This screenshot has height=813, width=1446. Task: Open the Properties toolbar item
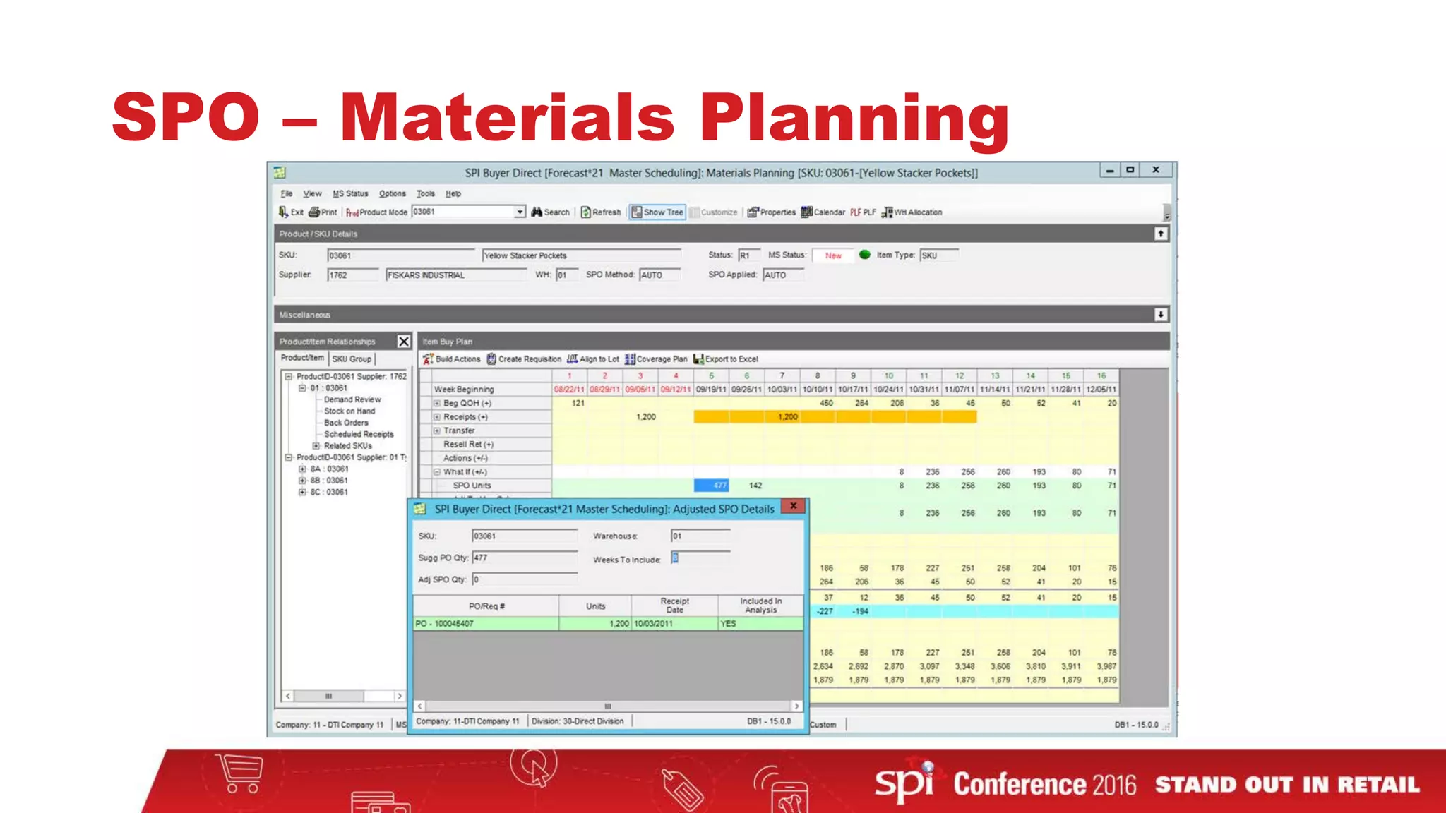click(x=772, y=212)
